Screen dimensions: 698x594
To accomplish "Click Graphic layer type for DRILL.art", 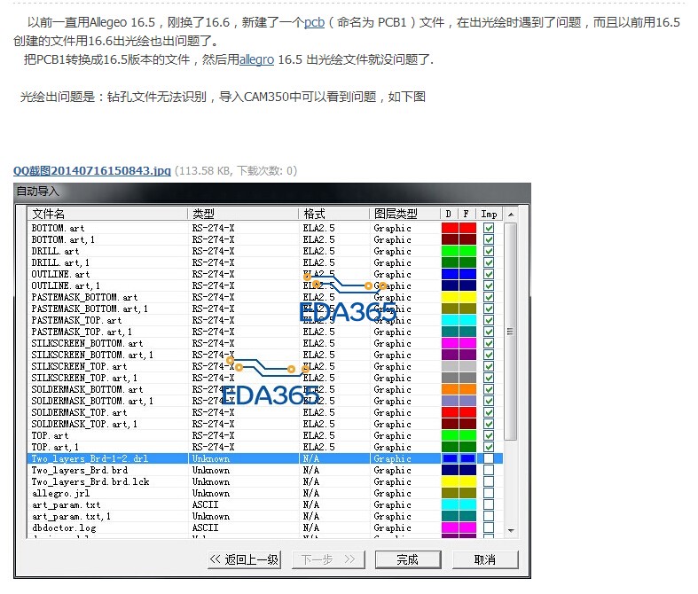I will (392, 251).
